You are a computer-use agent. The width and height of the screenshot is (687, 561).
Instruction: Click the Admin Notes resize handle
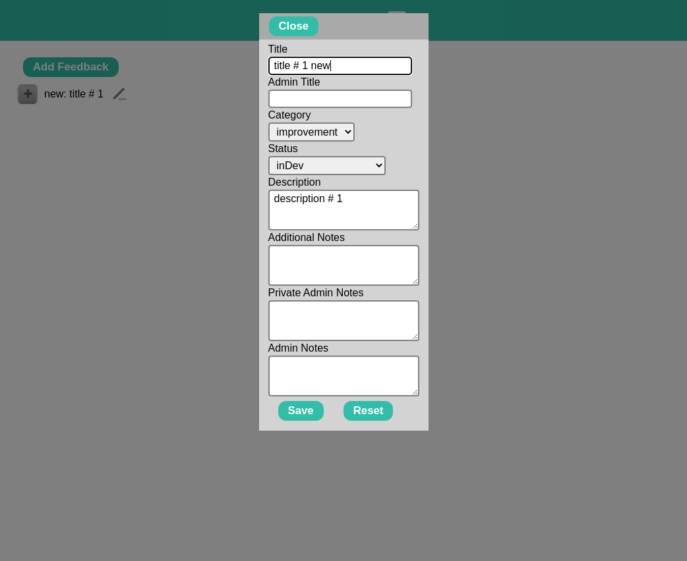click(x=415, y=392)
